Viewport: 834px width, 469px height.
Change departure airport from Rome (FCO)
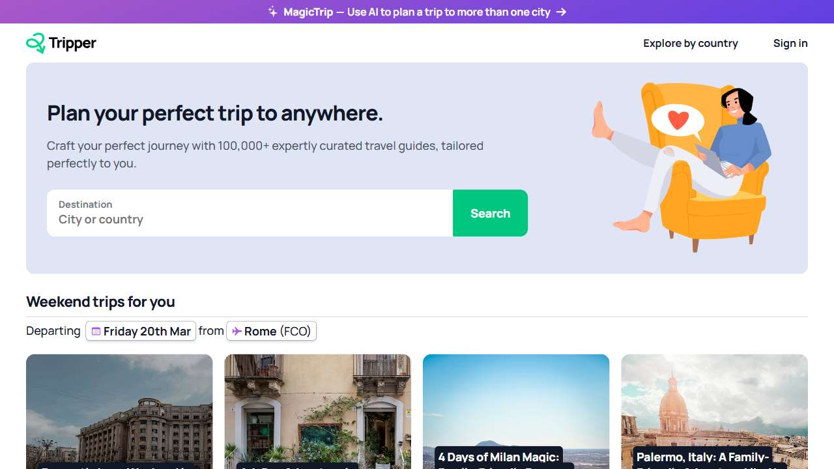(x=271, y=331)
